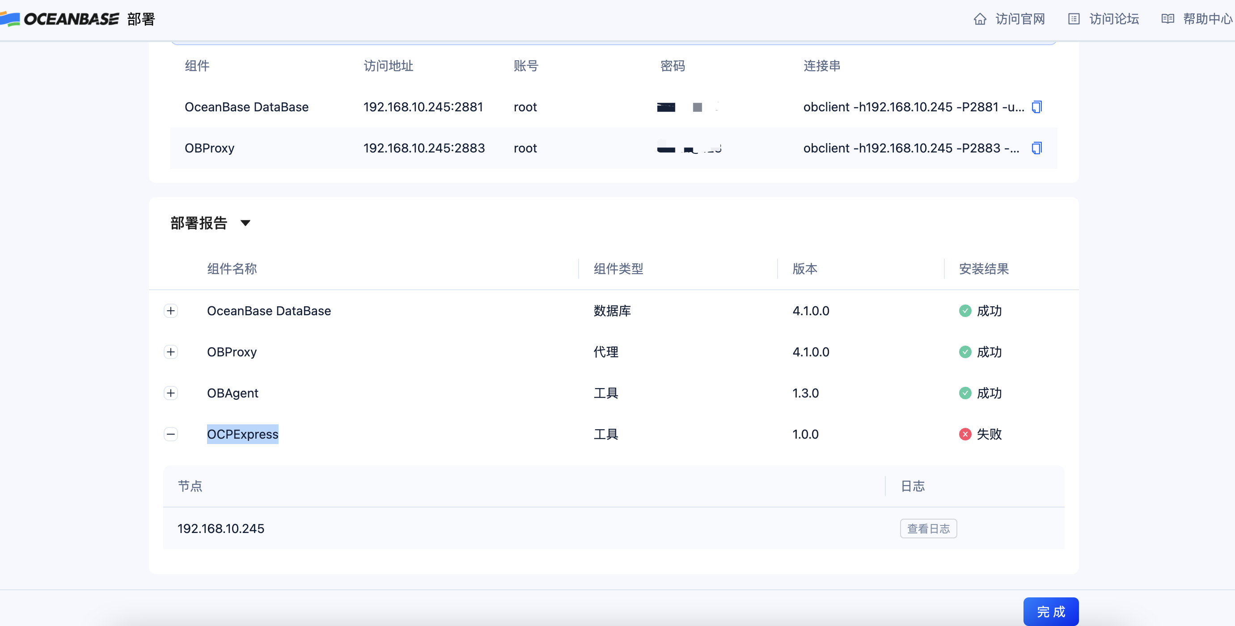Screen dimensions: 1235x626
Task: Click the 账号 column header
Action: (526, 66)
